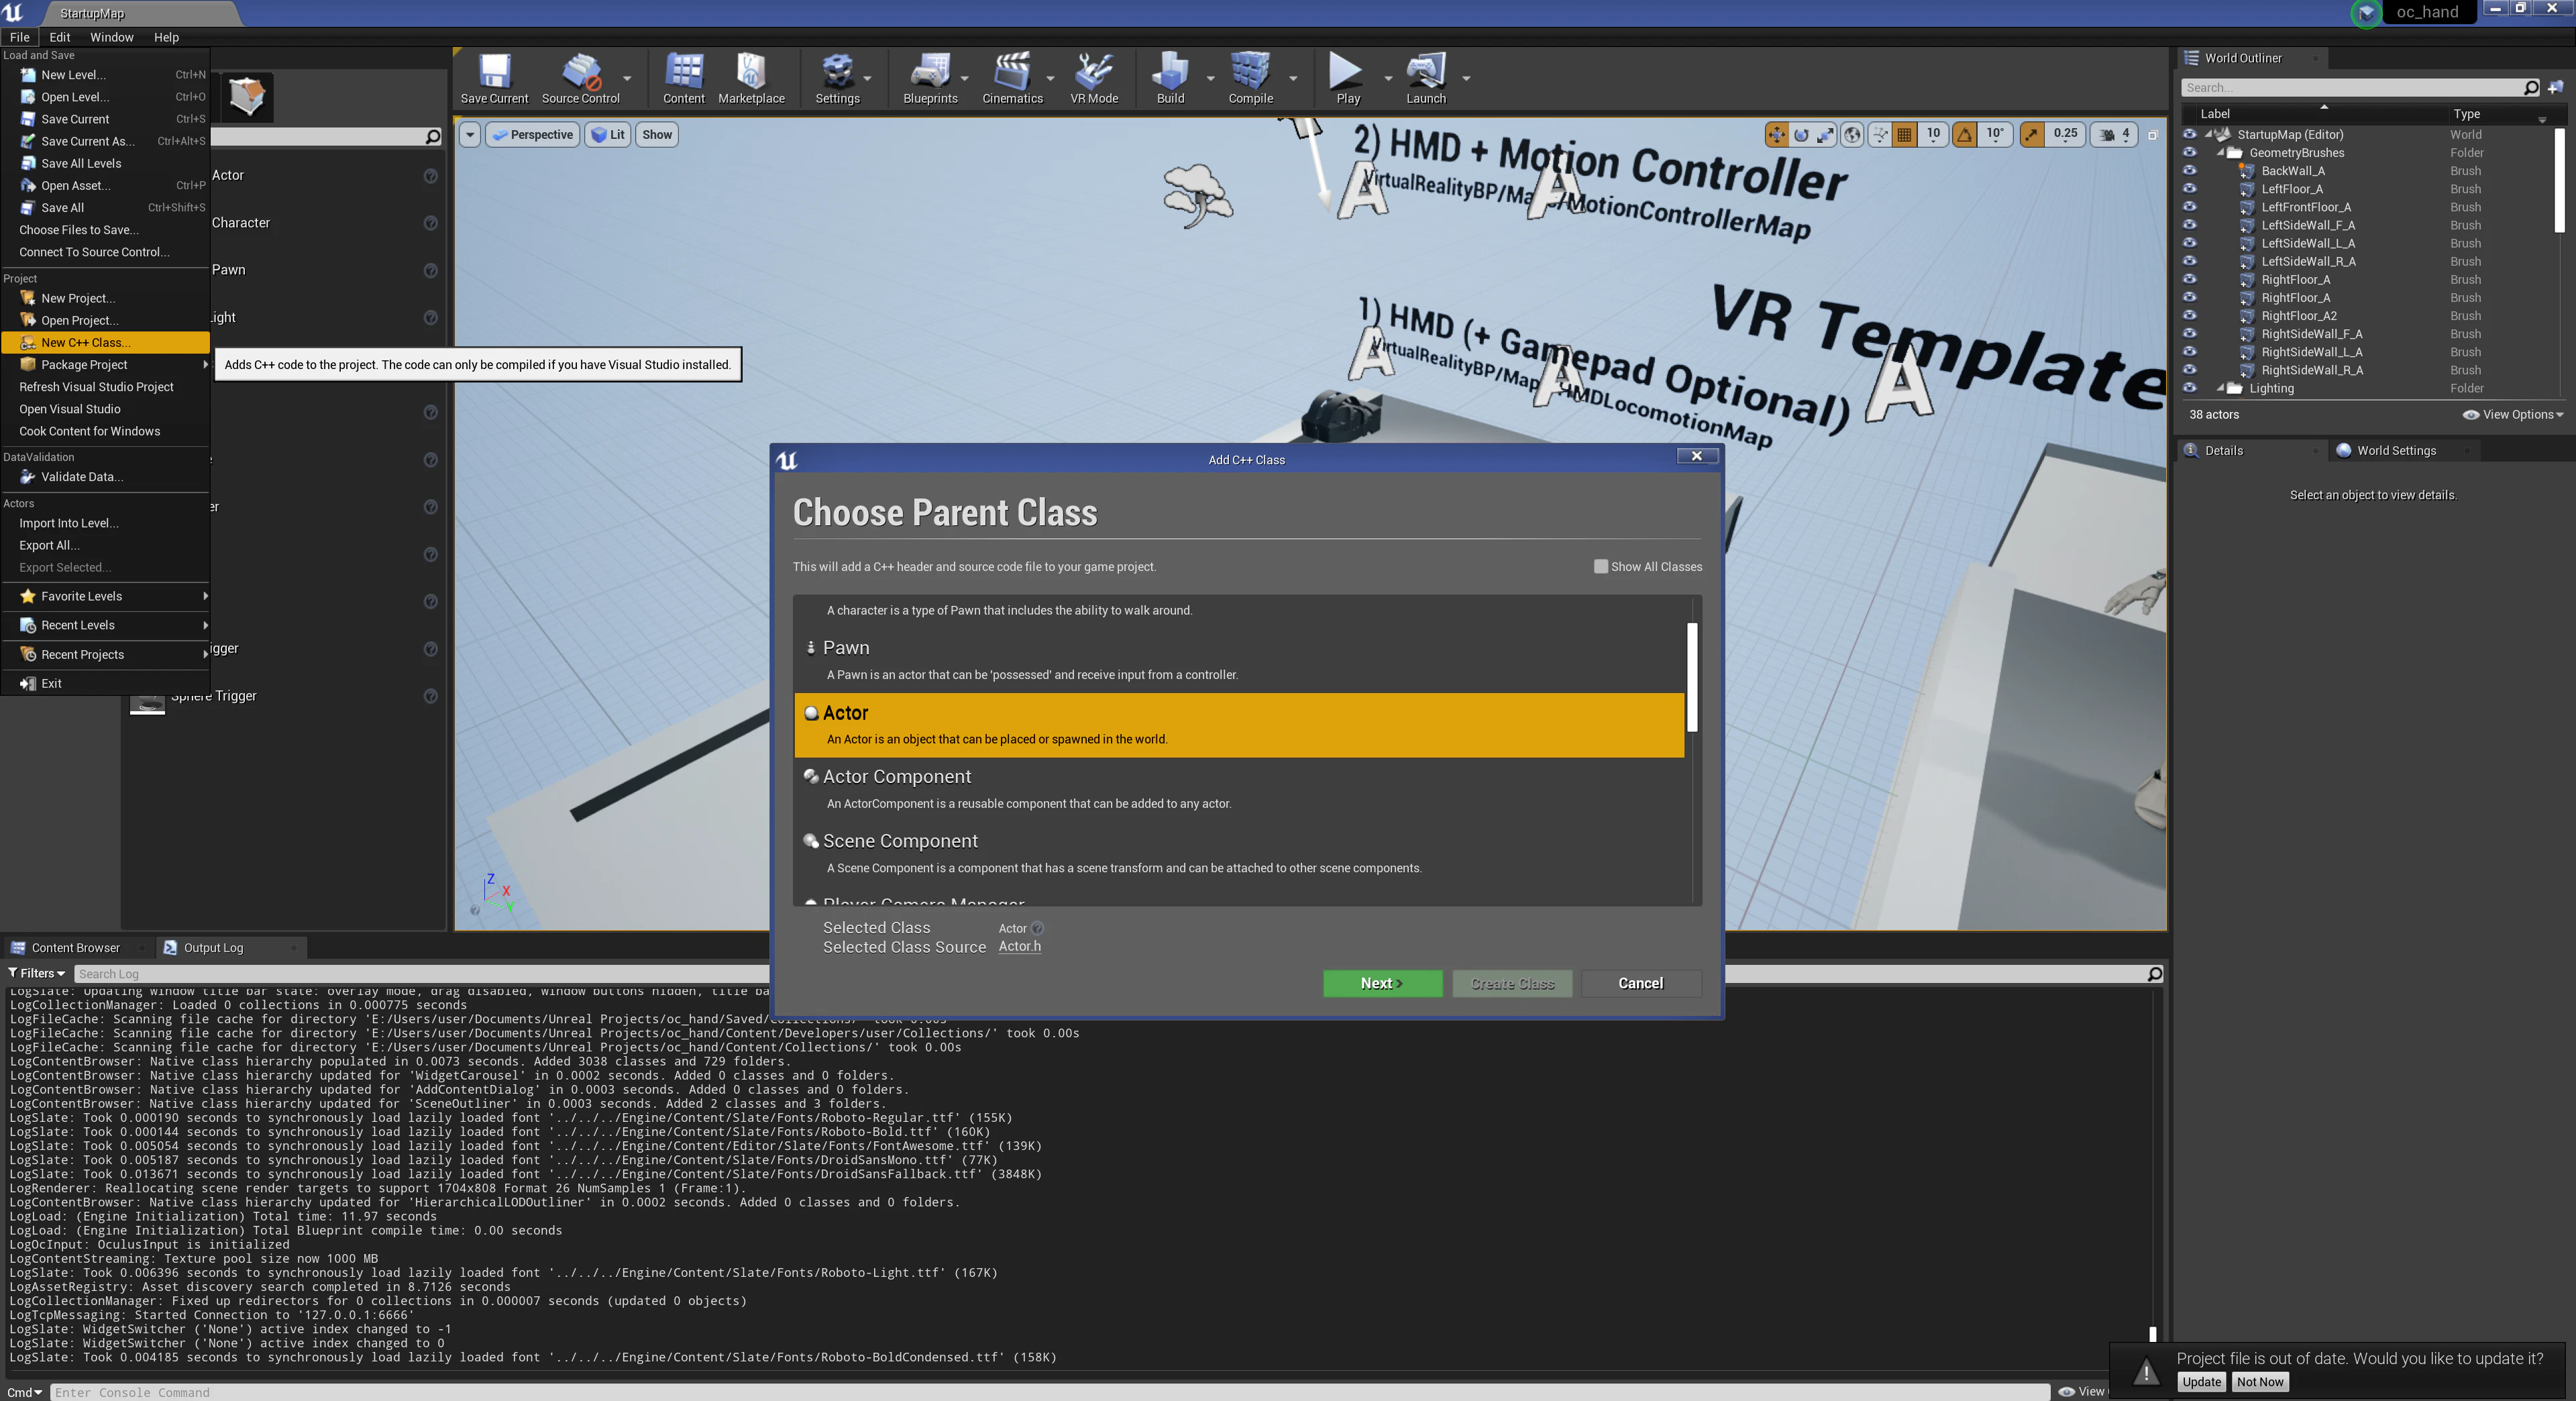Click the Enter Console Command field

pyautogui.click(x=1050, y=1392)
